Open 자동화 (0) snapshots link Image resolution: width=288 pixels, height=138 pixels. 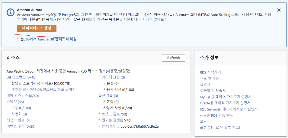[x=19, y=114]
